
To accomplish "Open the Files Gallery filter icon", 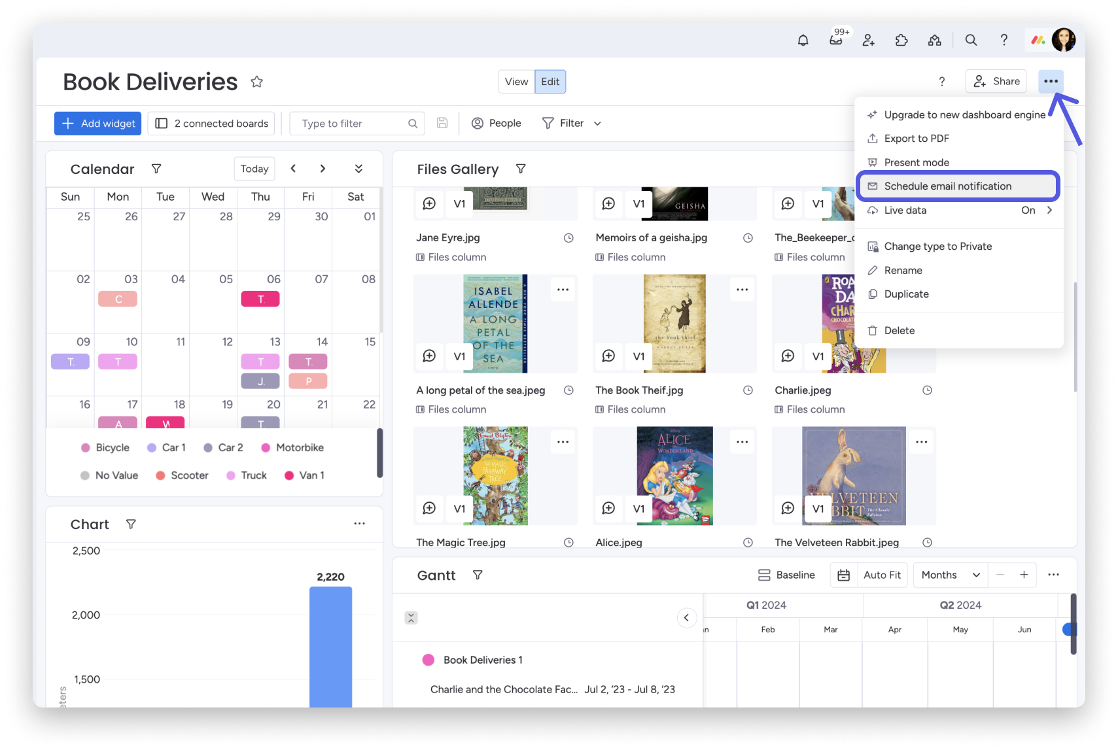I will tap(521, 169).
